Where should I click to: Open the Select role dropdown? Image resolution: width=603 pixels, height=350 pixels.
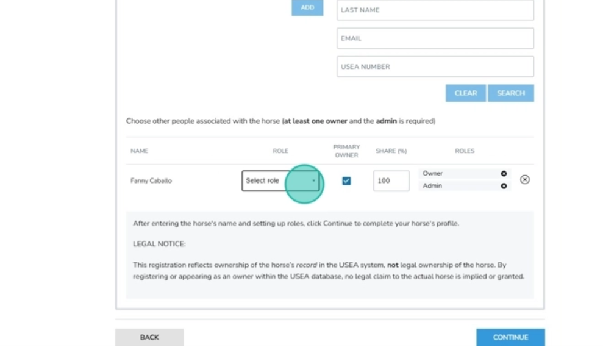coord(280,180)
